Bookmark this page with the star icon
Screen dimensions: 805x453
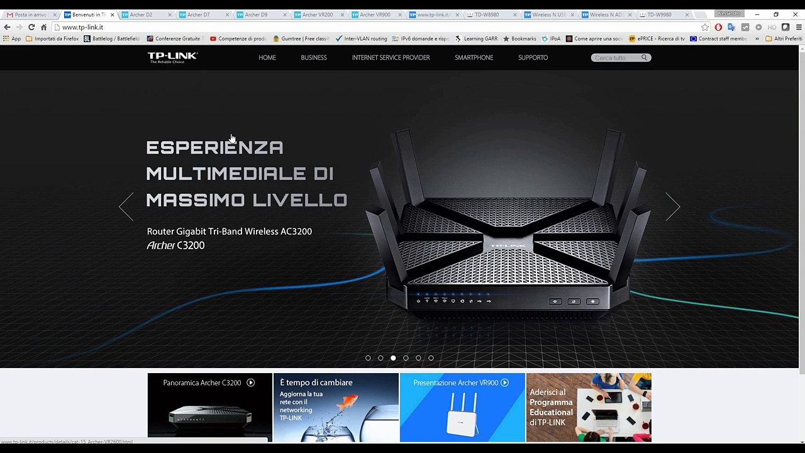tap(705, 27)
